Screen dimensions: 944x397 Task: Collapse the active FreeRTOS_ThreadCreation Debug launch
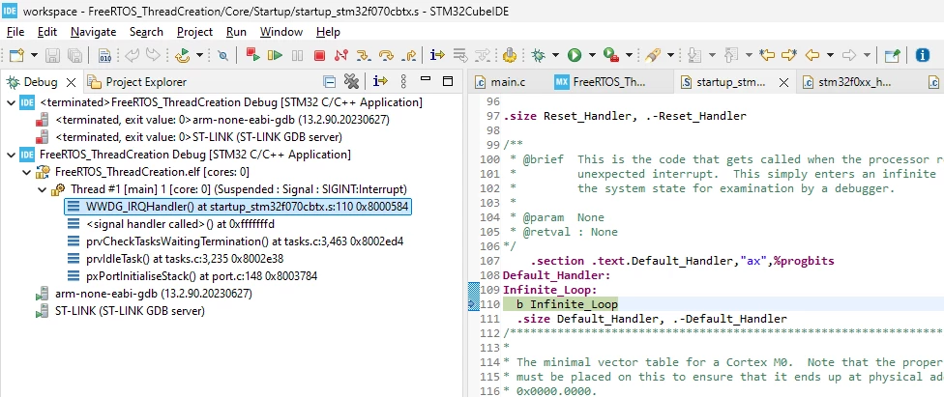(x=11, y=155)
